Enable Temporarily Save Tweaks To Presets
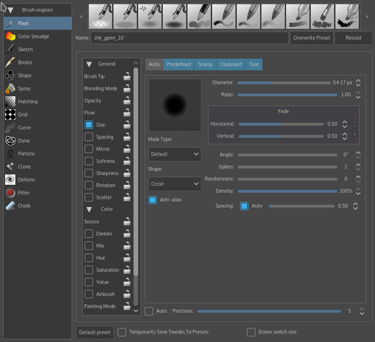 click(122, 332)
